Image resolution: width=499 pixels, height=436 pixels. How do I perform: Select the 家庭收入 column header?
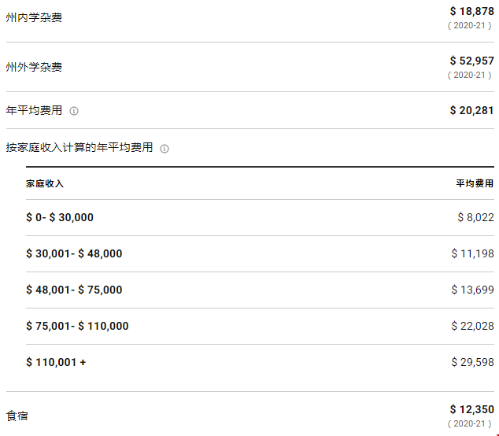pyautogui.click(x=45, y=183)
